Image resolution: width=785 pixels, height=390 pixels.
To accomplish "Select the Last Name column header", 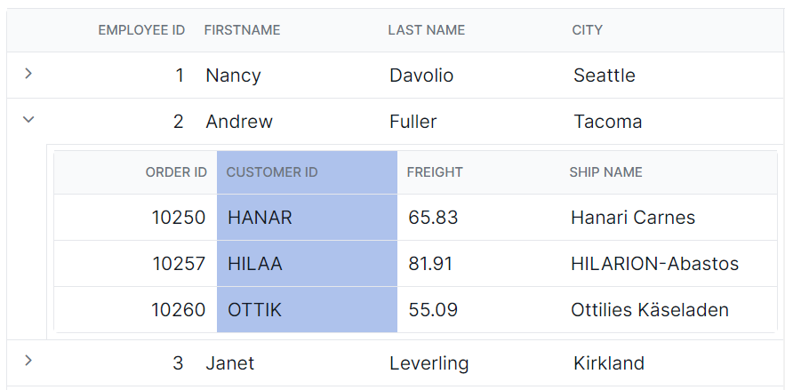I will [x=427, y=30].
